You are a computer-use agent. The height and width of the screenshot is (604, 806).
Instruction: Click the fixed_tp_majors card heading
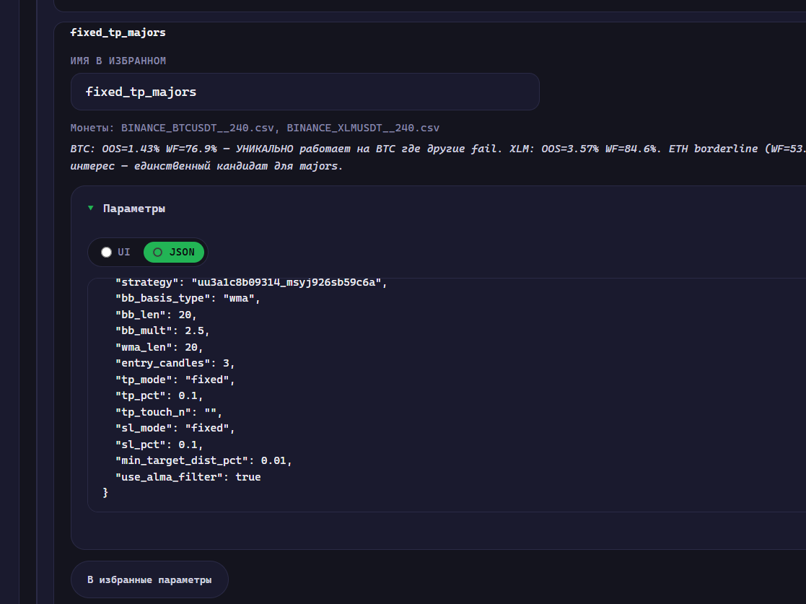118,32
